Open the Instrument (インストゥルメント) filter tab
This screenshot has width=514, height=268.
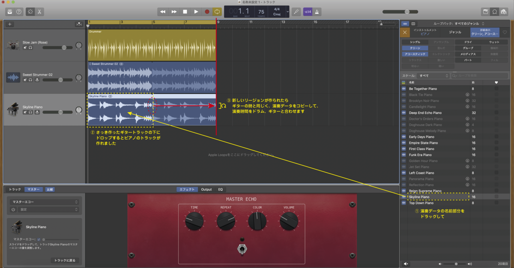point(425,32)
